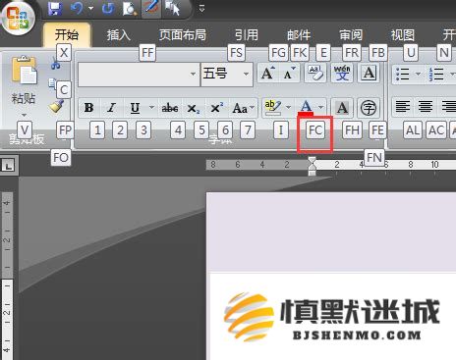Select the Format Painter brush

pyautogui.click(x=56, y=106)
